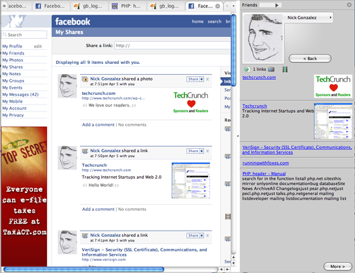
Task: Click the scroll tabs left arrow
Action: [4, 6]
